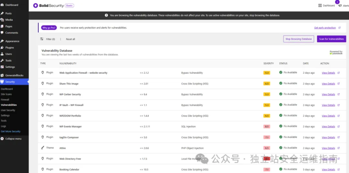Click the Filter sliders icon

click(x=42, y=39)
